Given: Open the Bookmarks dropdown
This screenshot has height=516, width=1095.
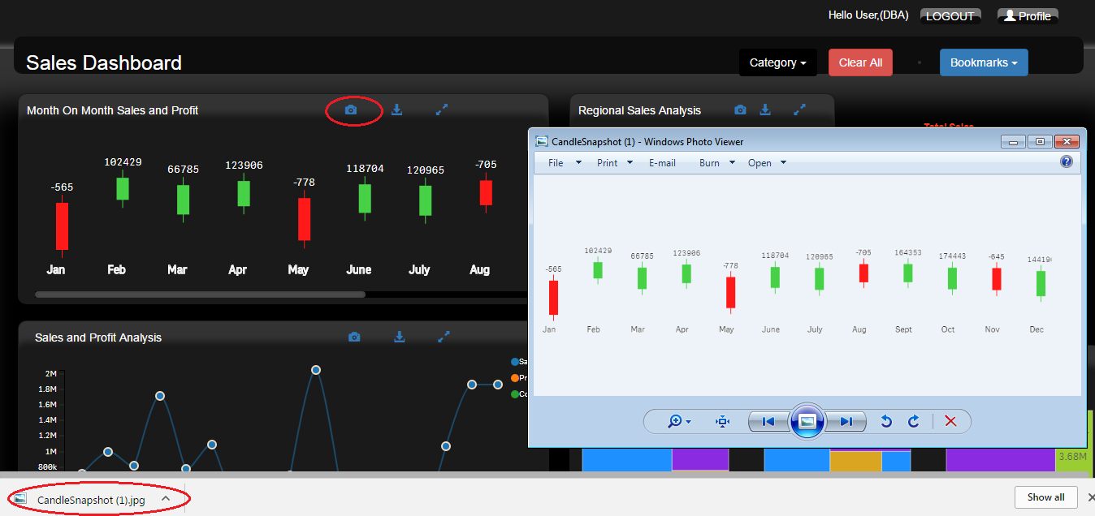Looking at the screenshot, I should click(983, 62).
